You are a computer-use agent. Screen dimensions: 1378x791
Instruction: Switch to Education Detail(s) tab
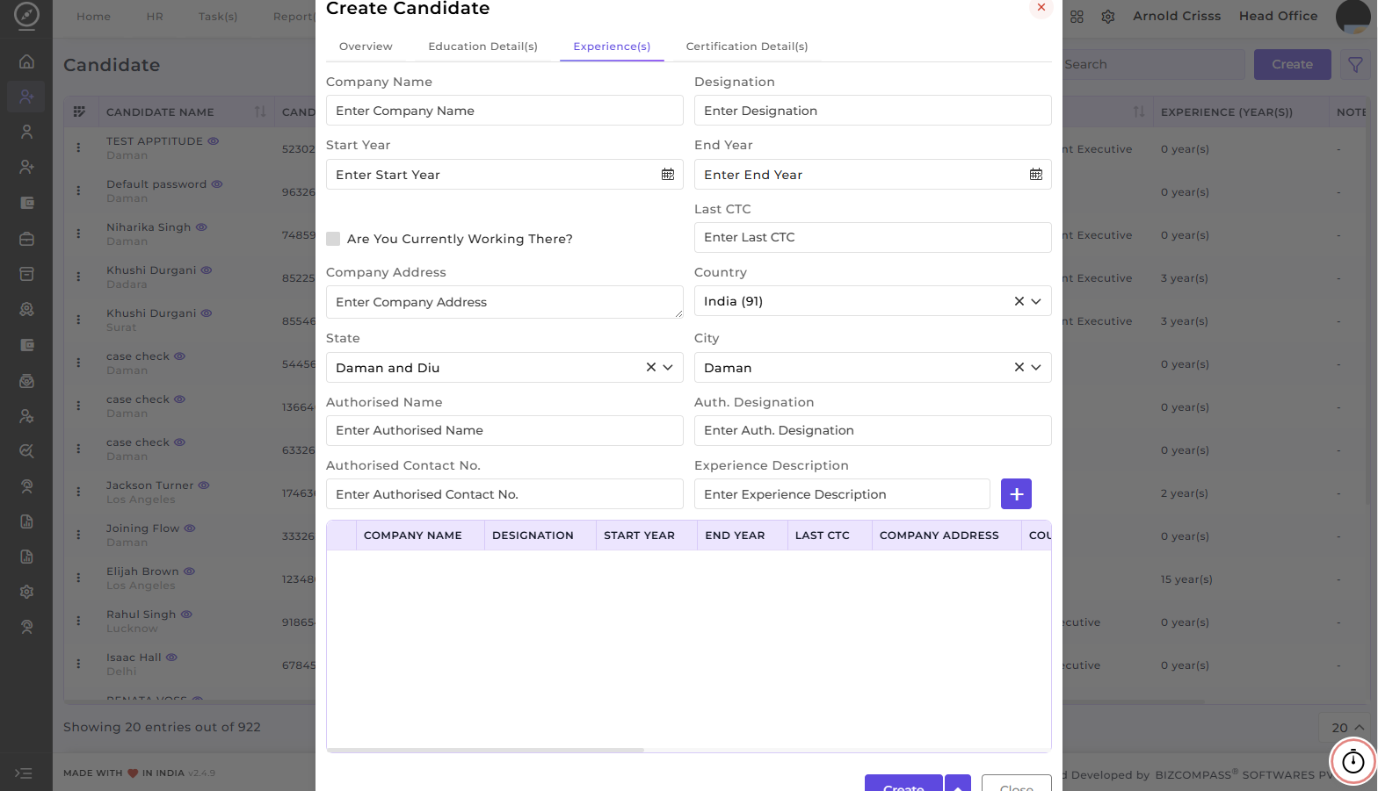[x=482, y=47]
